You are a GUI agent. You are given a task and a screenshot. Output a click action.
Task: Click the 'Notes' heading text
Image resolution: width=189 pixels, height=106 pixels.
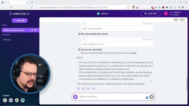[x=80, y=58]
